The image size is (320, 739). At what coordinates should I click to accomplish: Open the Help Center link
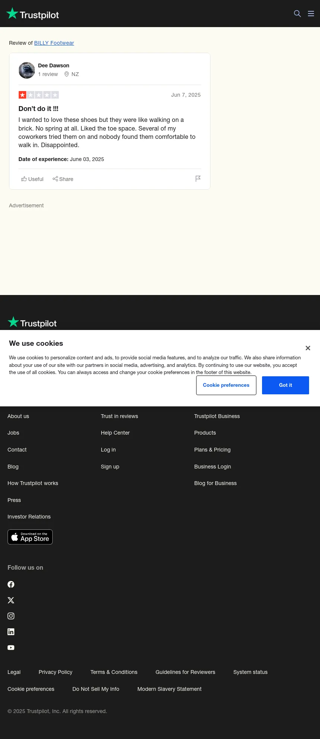click(x=115, y=433)
